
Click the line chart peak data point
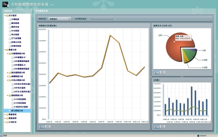coord(110,35)
